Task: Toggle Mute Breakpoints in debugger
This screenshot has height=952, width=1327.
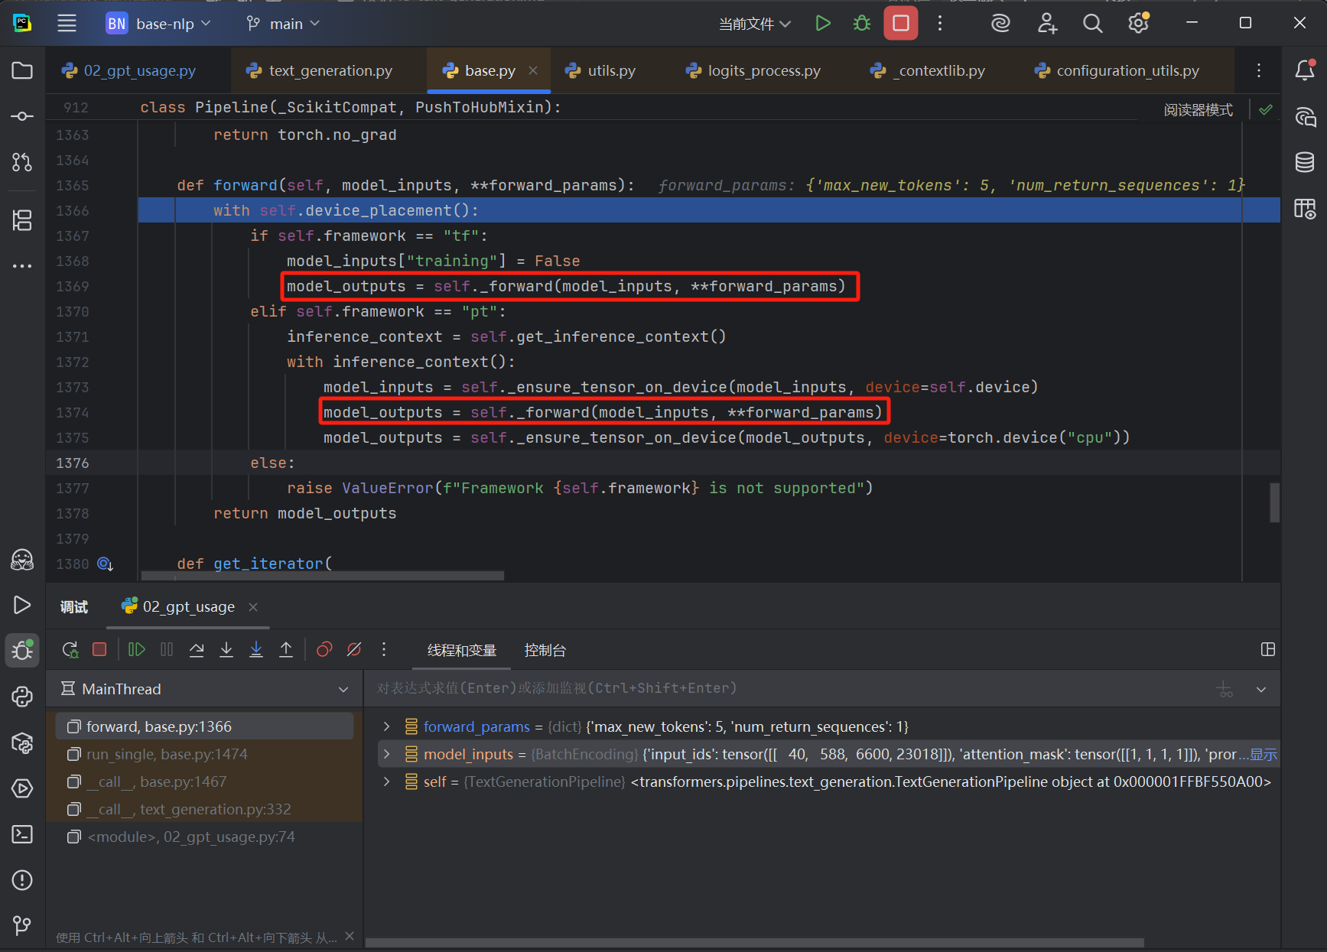Action: tap(354, 650)
